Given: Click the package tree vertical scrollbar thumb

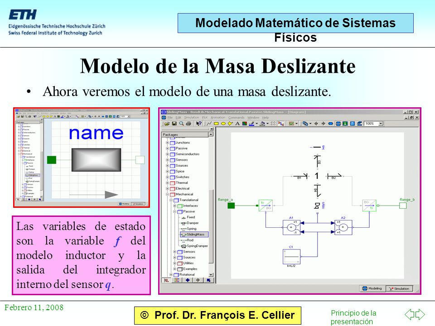Looking at the screenshot, I should point(211,226).
